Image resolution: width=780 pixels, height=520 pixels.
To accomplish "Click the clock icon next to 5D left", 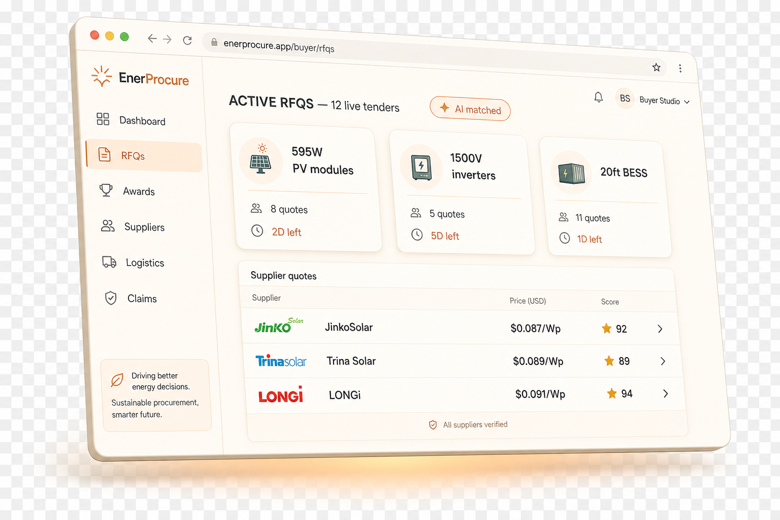I will coord(417,235).
